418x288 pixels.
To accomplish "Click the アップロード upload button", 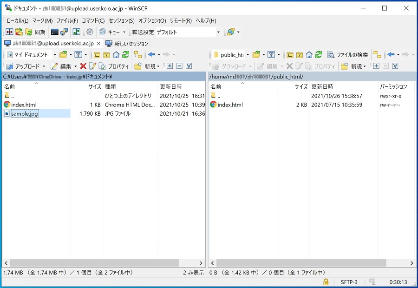I will tap(26, 66).
